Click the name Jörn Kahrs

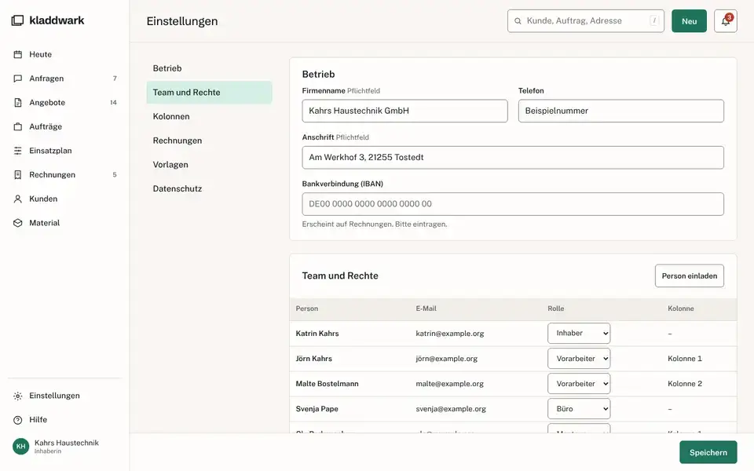(x=313, y=359)
